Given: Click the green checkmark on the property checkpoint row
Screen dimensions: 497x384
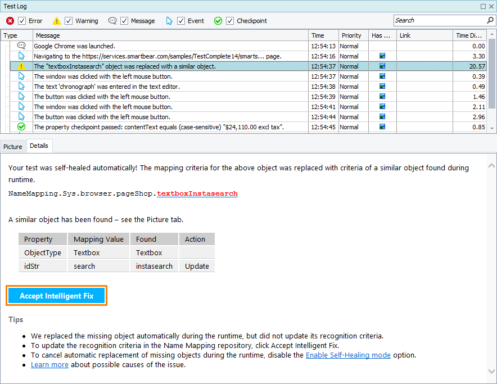Looking at the screenshot, I should coord(21,127).
